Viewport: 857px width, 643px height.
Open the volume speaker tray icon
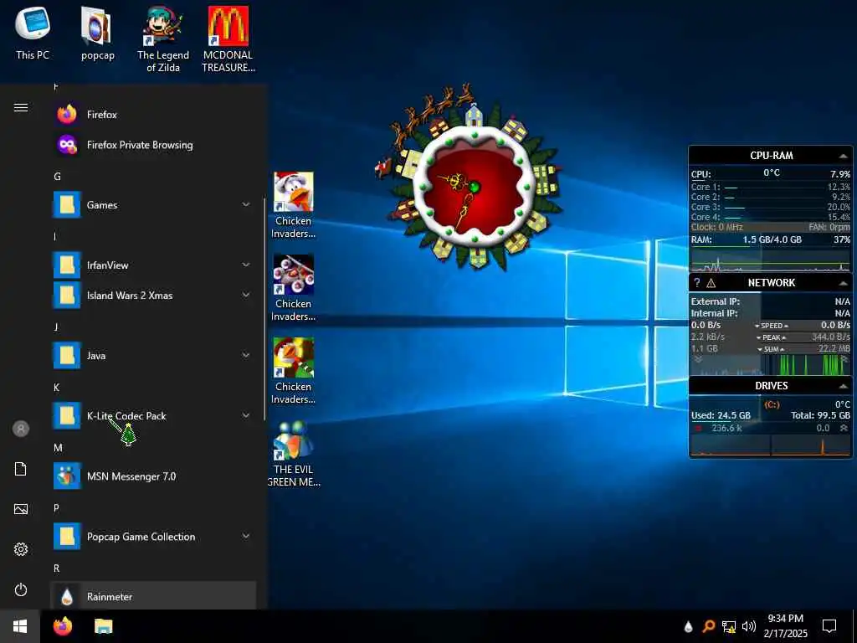(x=749, y=626)
